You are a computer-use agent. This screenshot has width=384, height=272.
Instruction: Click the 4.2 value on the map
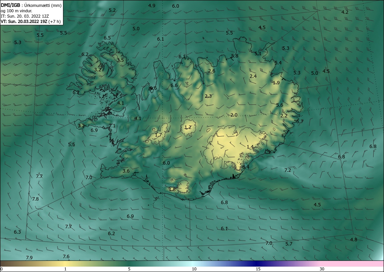345,12
